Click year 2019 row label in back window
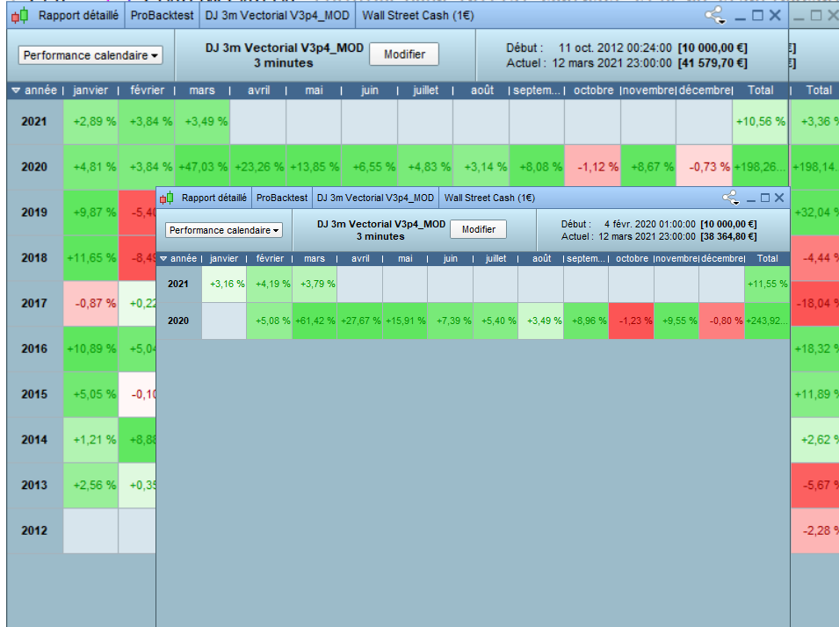Image resolution: width=839 pixels, height=627 pixels. coord(34,213)
